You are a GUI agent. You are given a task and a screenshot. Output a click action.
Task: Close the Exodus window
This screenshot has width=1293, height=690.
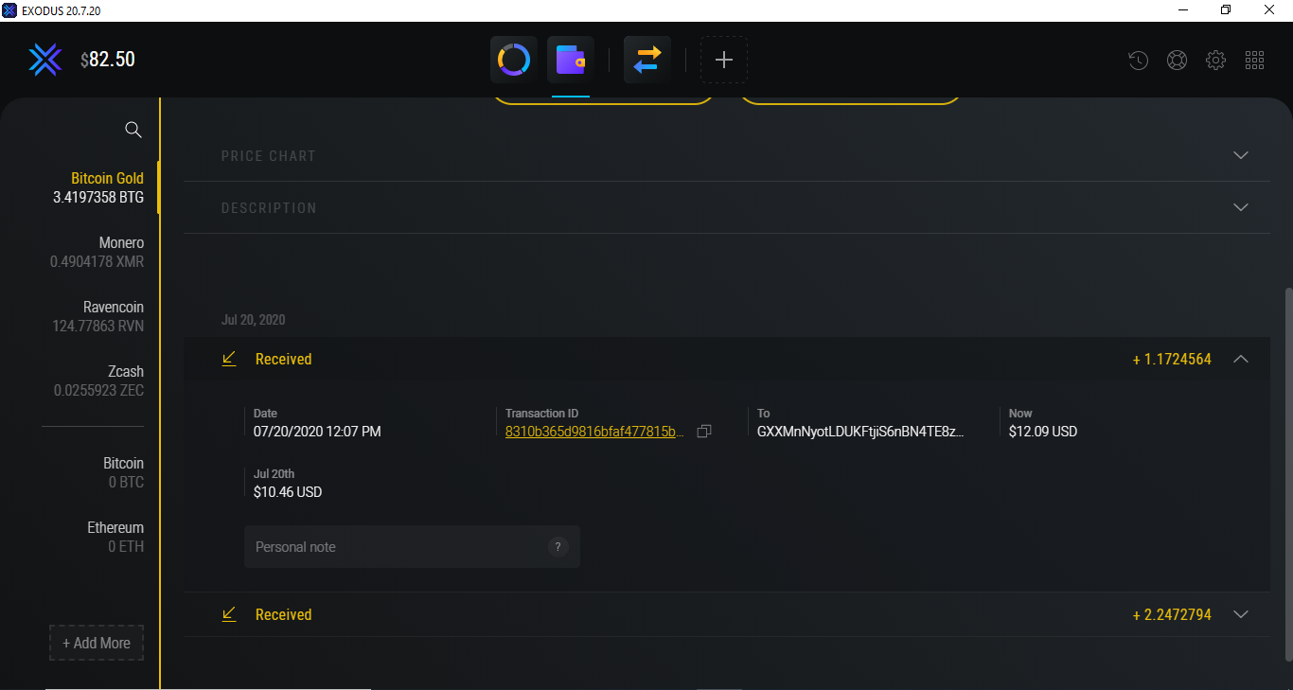point(1270,10)
